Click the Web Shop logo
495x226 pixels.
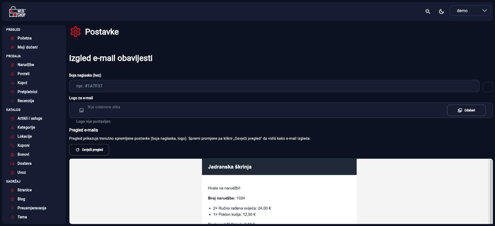pyautogui.click(x=17, y=12)
